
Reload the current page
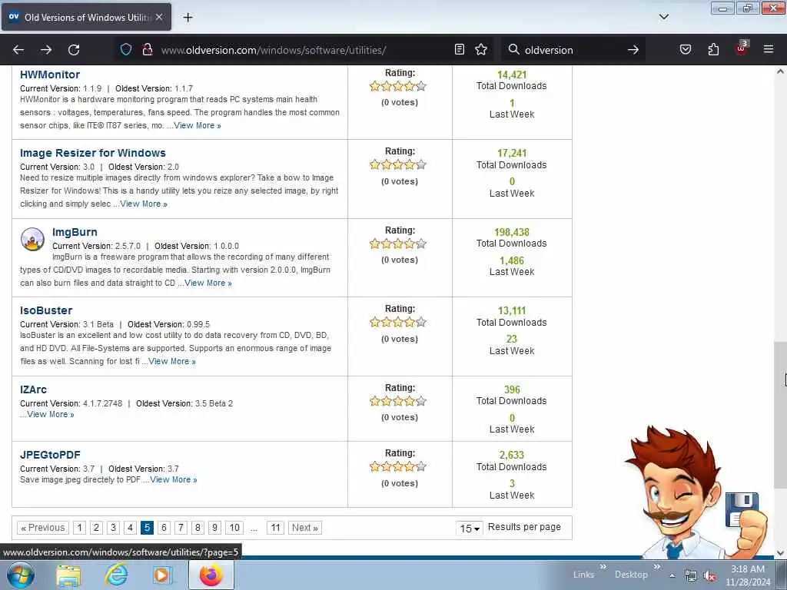coord(74,50)
